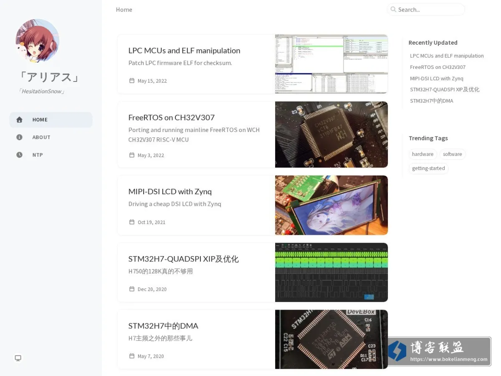Screen dimensions: 501x376
Task: Click the description H7主频之外的那些事儿
Action: point(160,338)
